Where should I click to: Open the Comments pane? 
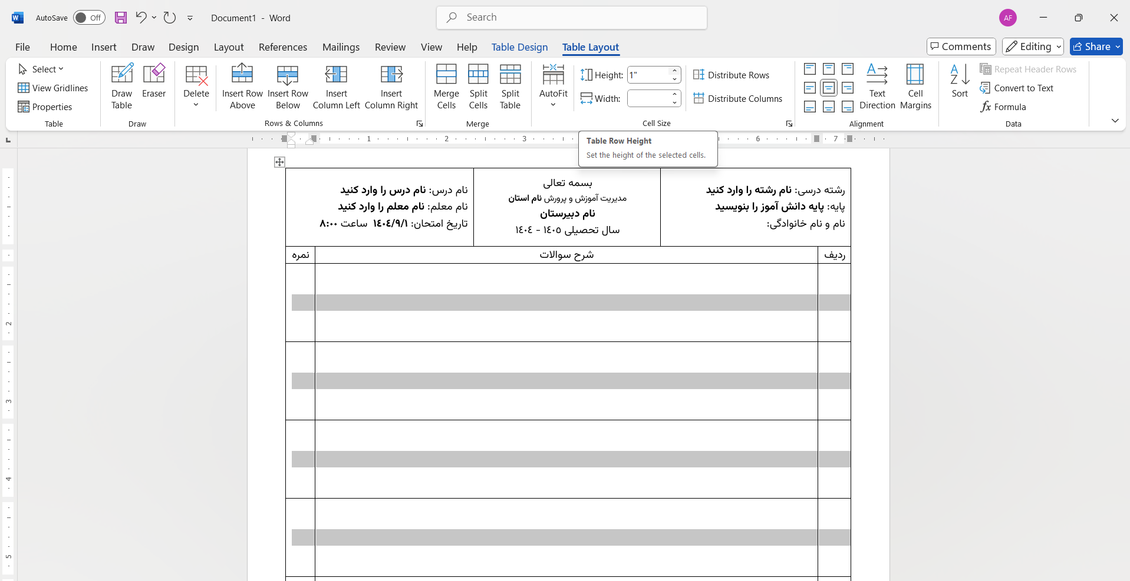click(961, 47)
